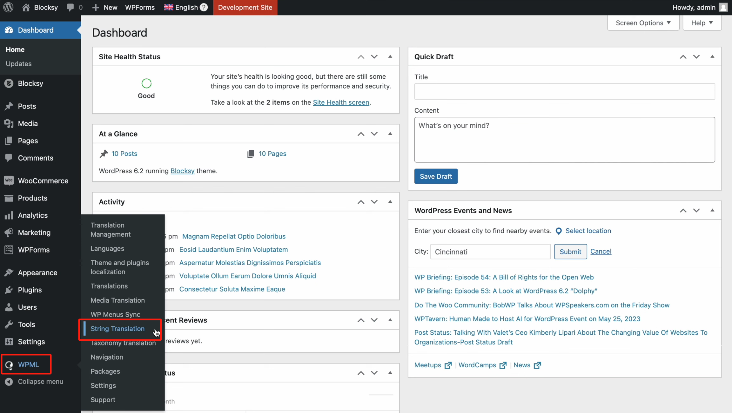Click the WordPress logo icon

pyautogui.click(x=9, y=7)
